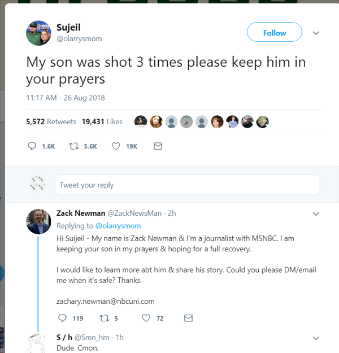Click the direct message envelope on main tweet

[x=158, y=146]
